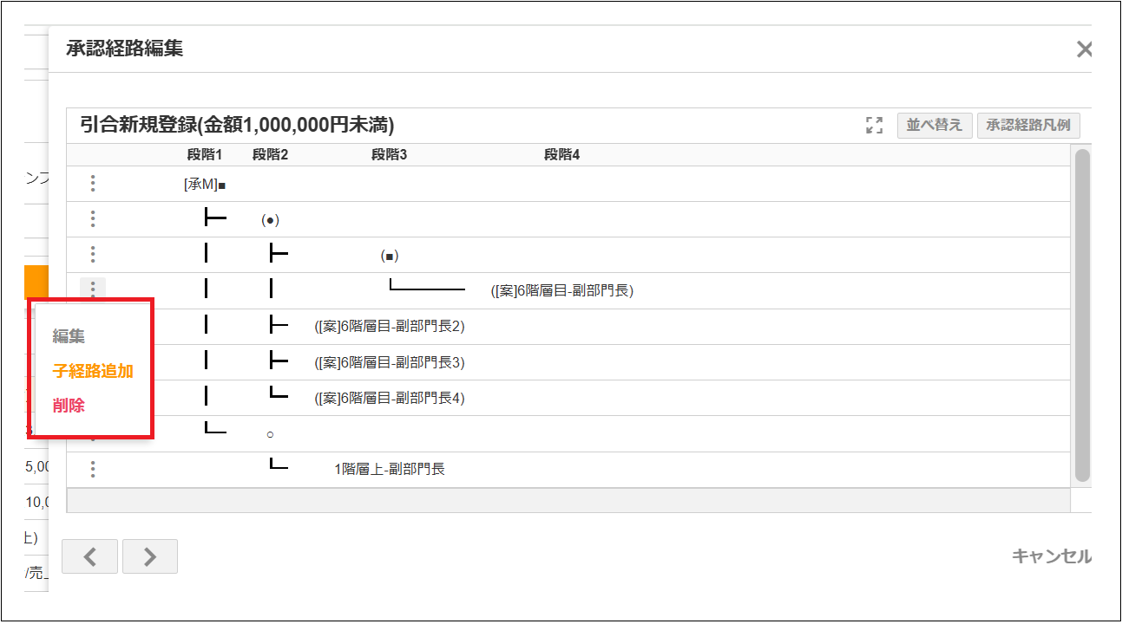The image size is (1122, 624).
Task: Go to the previous page with the left arrow
Action: (89, 556)
